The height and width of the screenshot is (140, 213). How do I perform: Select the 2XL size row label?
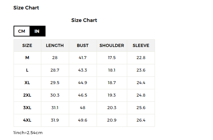pos(27,95)
